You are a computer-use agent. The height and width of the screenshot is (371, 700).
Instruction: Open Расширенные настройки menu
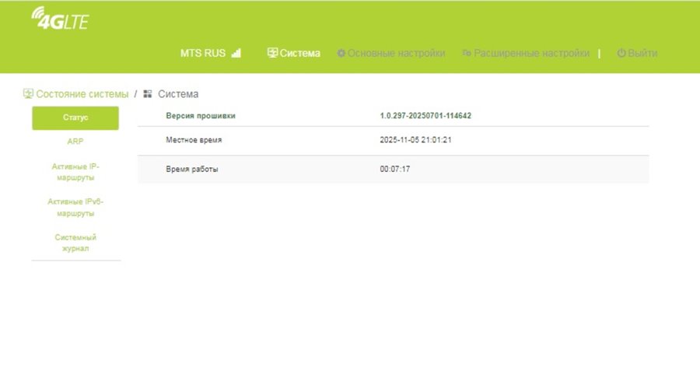(531, 54)
